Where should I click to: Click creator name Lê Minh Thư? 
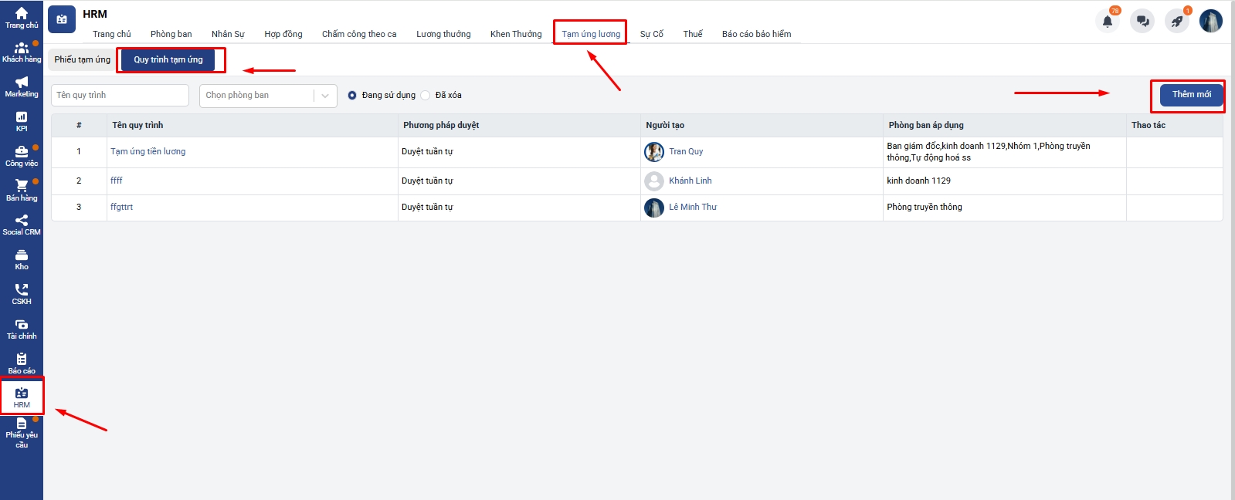[x=692, y=207]
